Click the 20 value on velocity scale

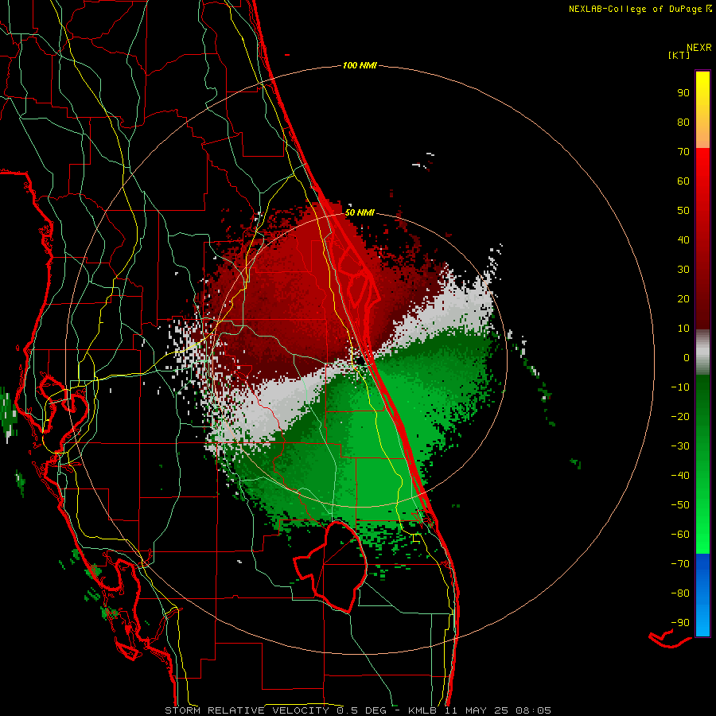[683, 299]
